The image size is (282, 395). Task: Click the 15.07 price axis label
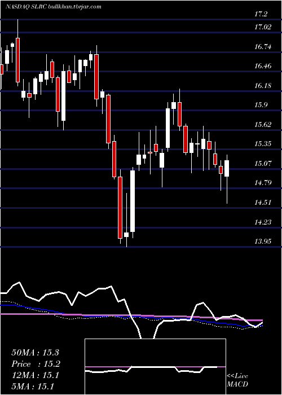tap(263, 164)
